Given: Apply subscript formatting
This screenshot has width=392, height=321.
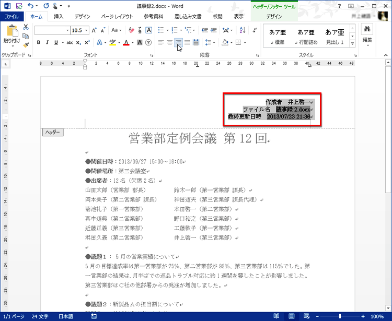Looking at the screenshot, I should pyautogui.click(x=78, y=43).
